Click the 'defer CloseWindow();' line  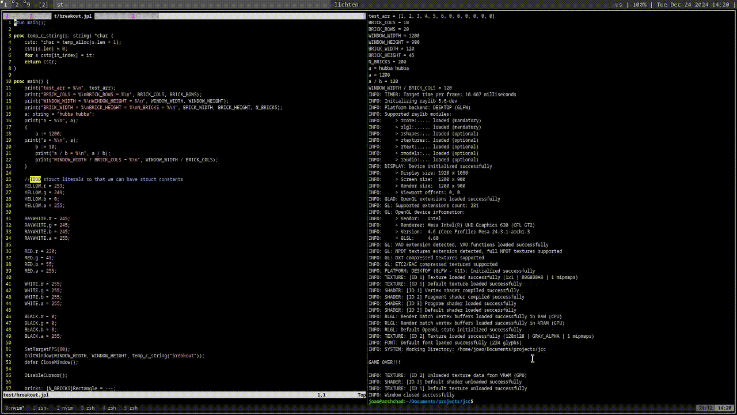tap(51, 362)
